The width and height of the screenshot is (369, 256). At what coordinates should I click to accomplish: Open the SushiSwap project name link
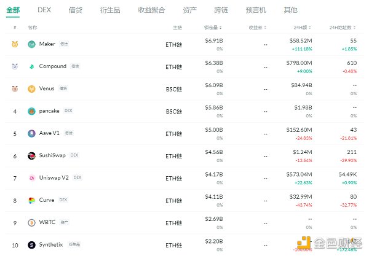click(53, 156)
